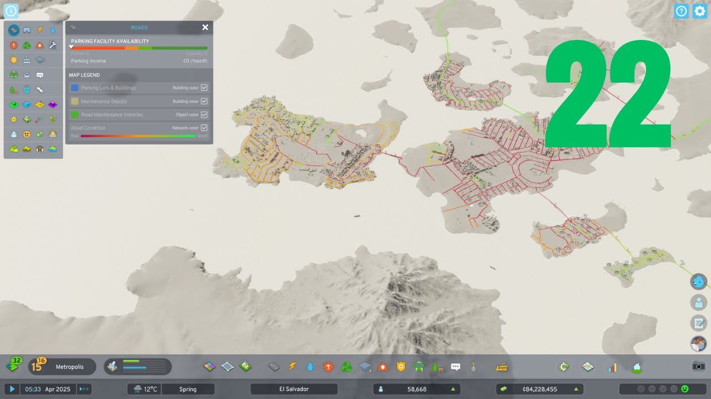Open the Economy panel money icon
The height and width of the screenshot is (399, 711).
[x=564, y=367]
